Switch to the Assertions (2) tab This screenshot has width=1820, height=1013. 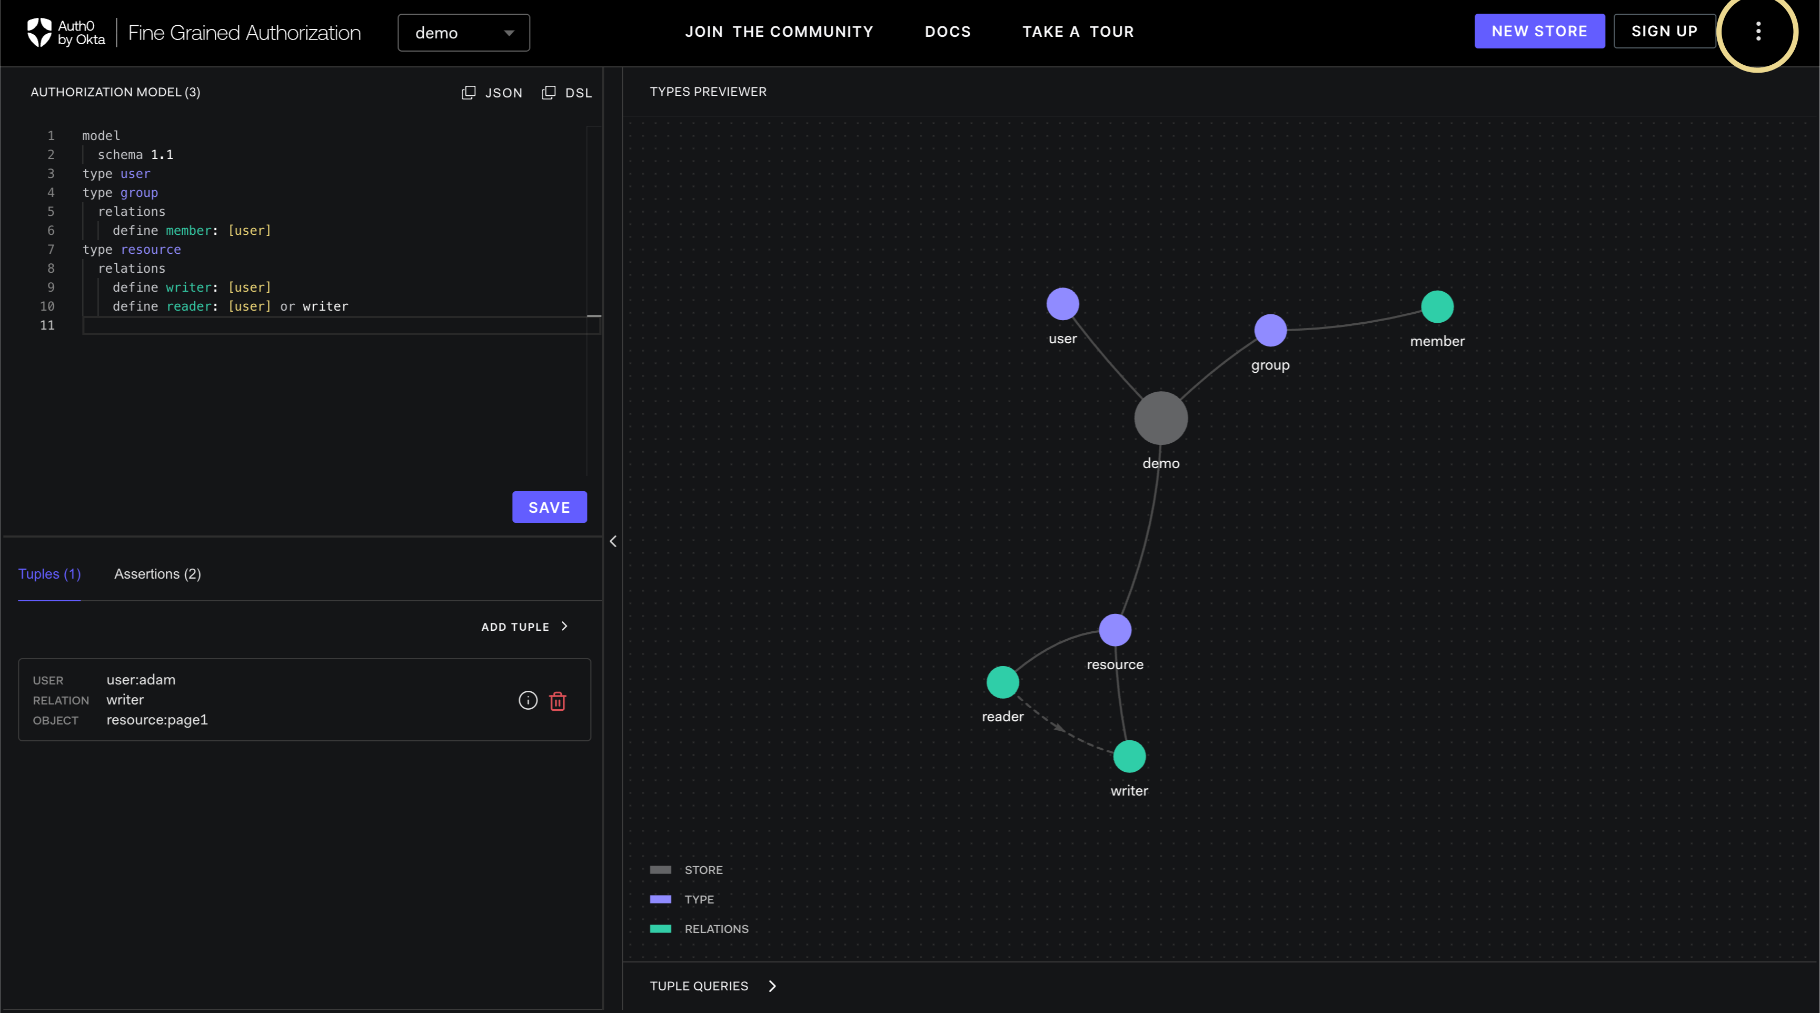click(x=157, y=573)
